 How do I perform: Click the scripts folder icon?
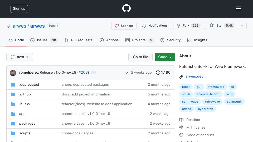[x=13, y=133]
